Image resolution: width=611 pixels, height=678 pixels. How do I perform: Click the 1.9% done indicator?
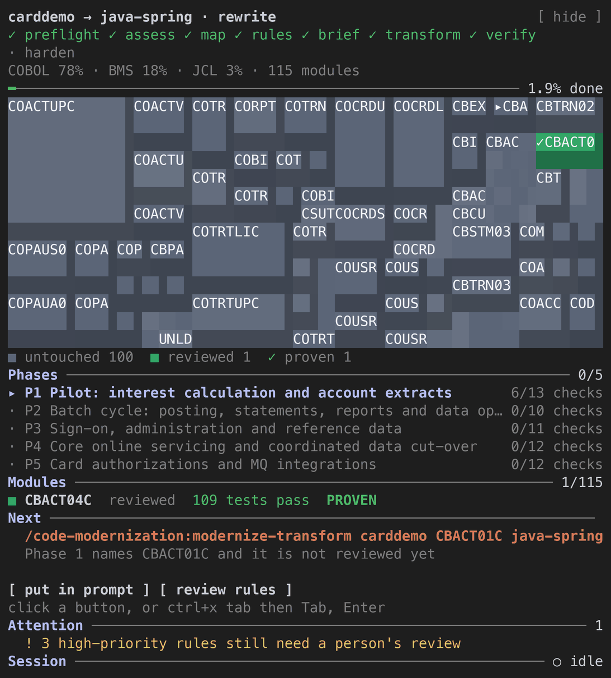click(565, 88)
